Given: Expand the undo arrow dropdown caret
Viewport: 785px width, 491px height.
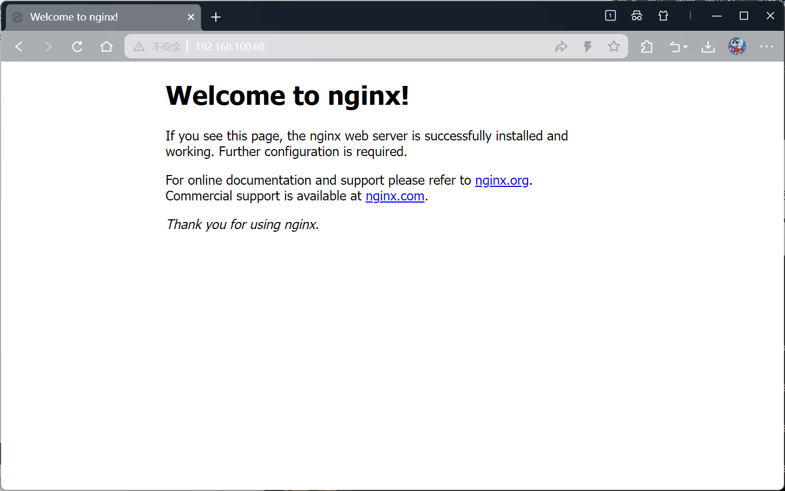Looking at the screenshot, I should (x=685, y=47).
